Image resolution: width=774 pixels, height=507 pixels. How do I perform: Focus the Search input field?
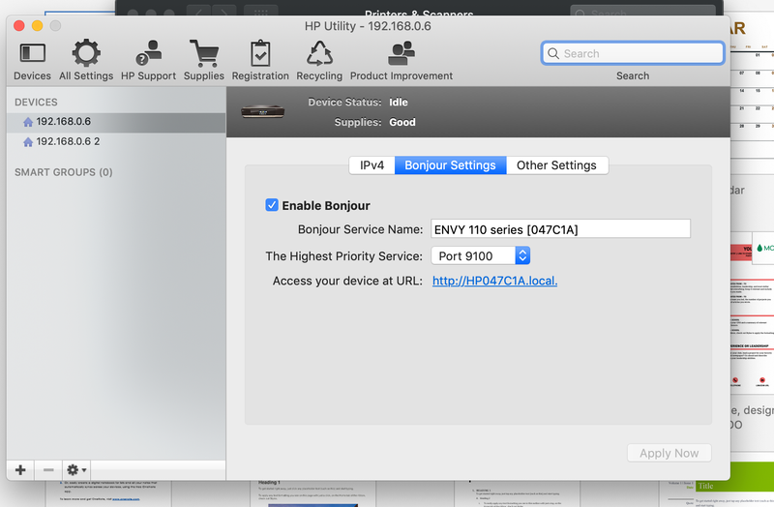click(633, 53)
